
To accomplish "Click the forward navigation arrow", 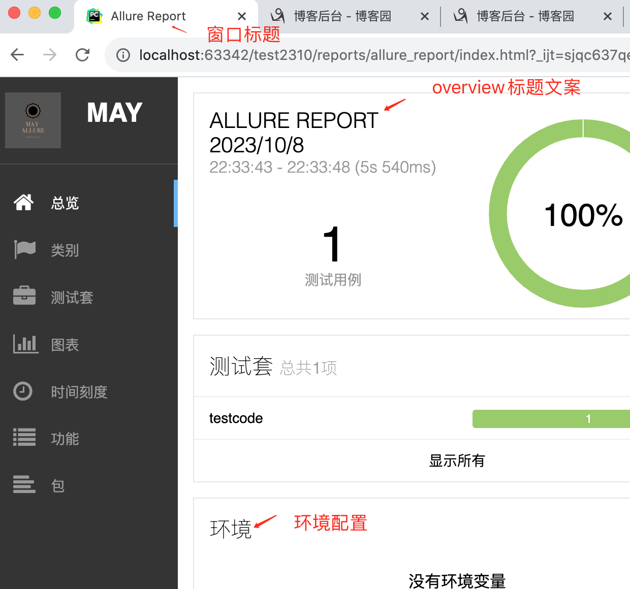I will 49,55.
